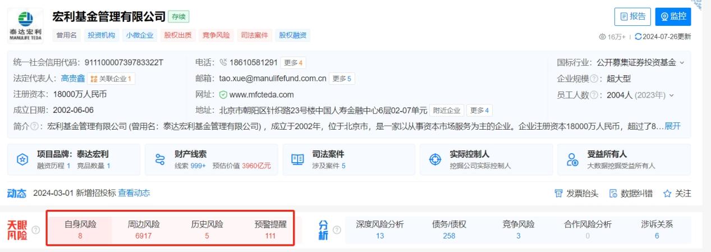This screenshot has height=252, width=711.
Task: Click the eye view-count icon 16万+
Action: (603, 37)
